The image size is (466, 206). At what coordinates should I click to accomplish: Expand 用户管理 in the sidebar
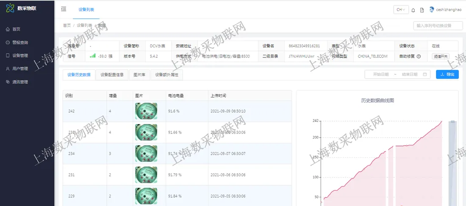(20, 69)
